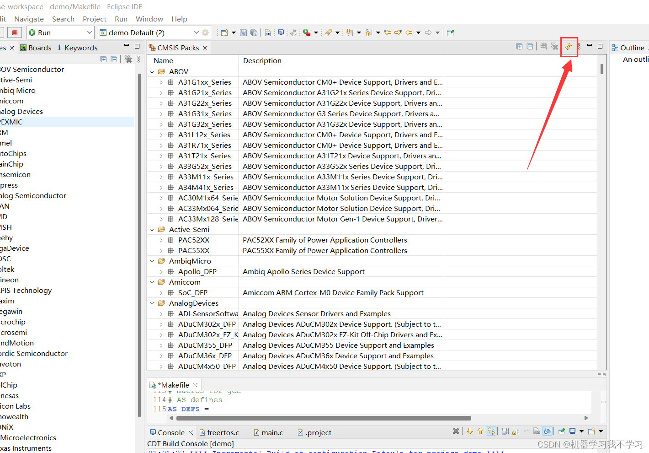Open the Window menu
This screenshot has width=649, height=453.
tap(149, 19)
